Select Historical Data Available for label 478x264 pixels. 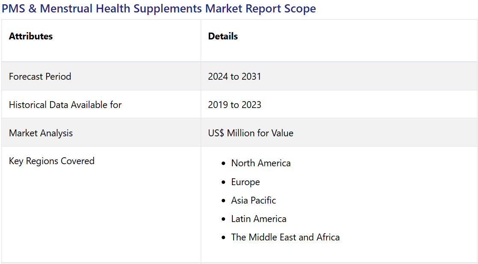(65, 105)
